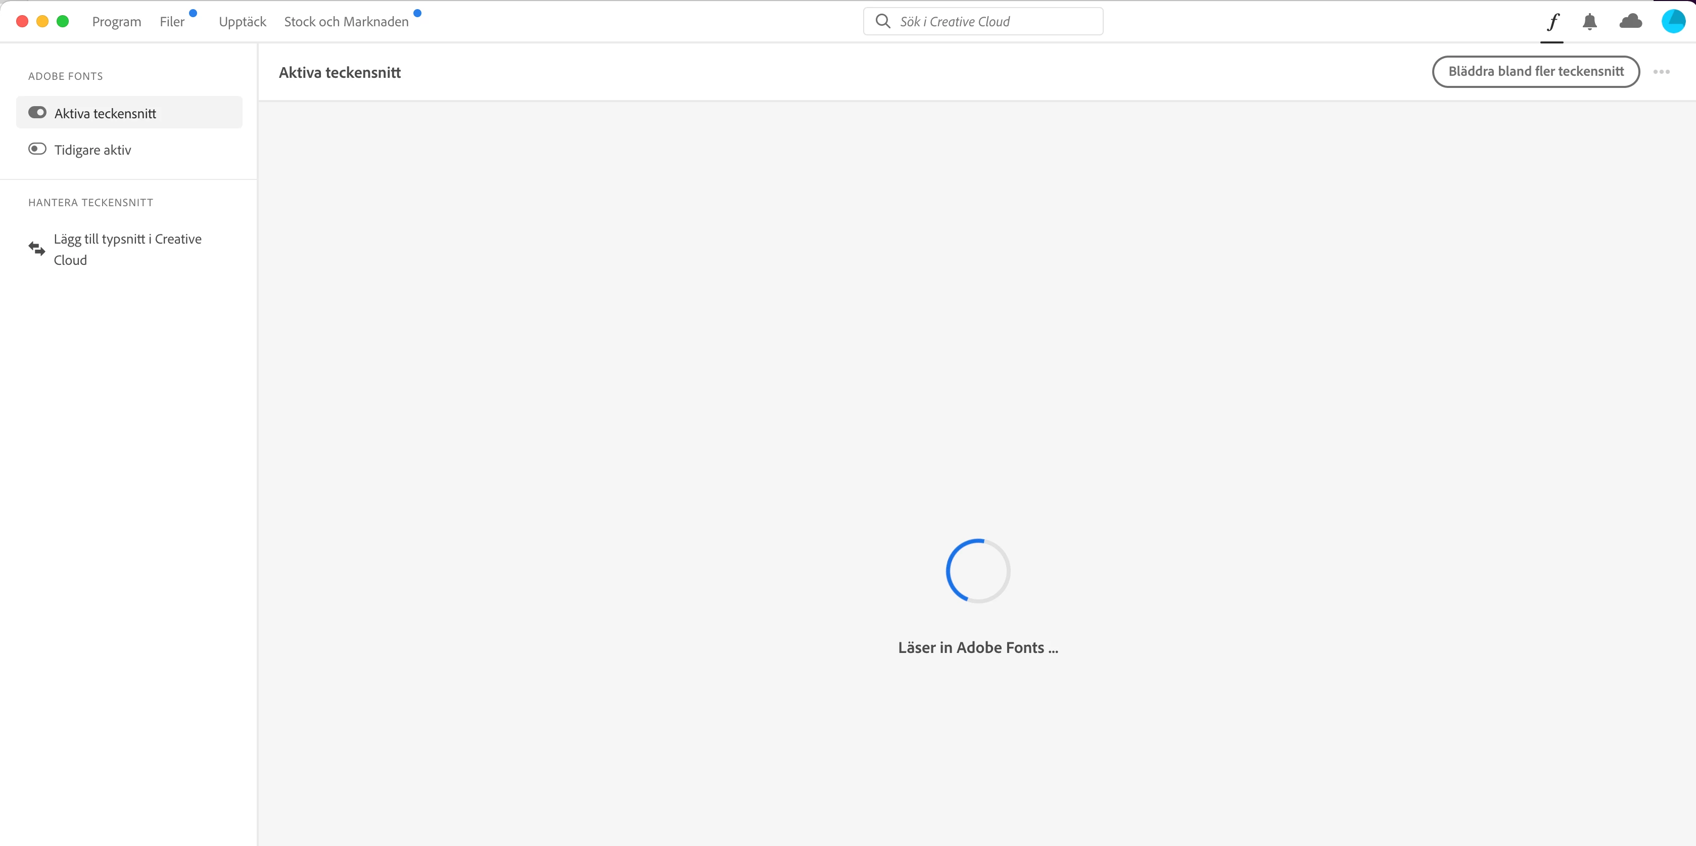Open the Stock och Marknaden tab
Screen dimensions: 1696x846
click(346, 22)
